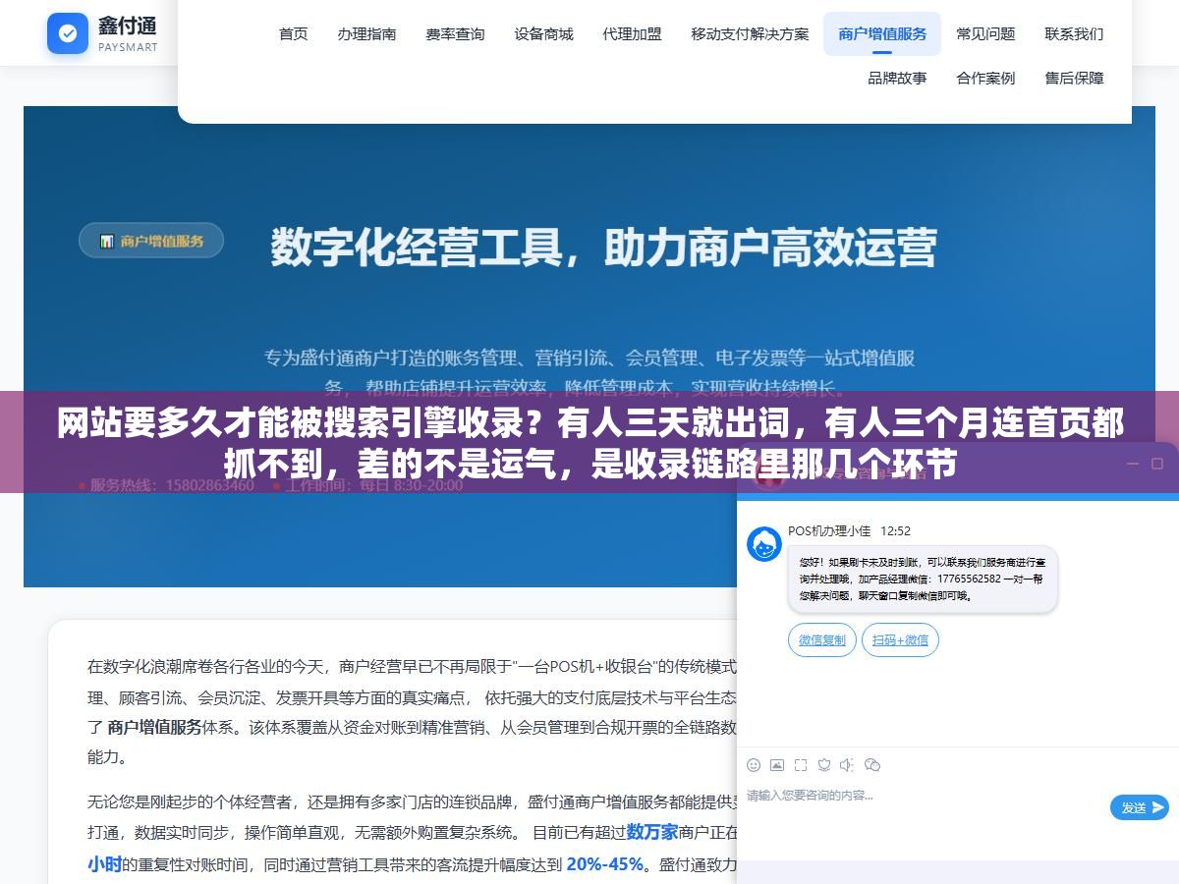The image size is (1179, 884).
Task: Click the WeChat icon in chat toolbar
Action: coord(872,765)
